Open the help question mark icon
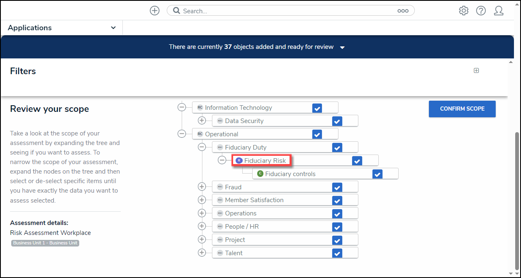The image size is (521, 278). [481, 11]
